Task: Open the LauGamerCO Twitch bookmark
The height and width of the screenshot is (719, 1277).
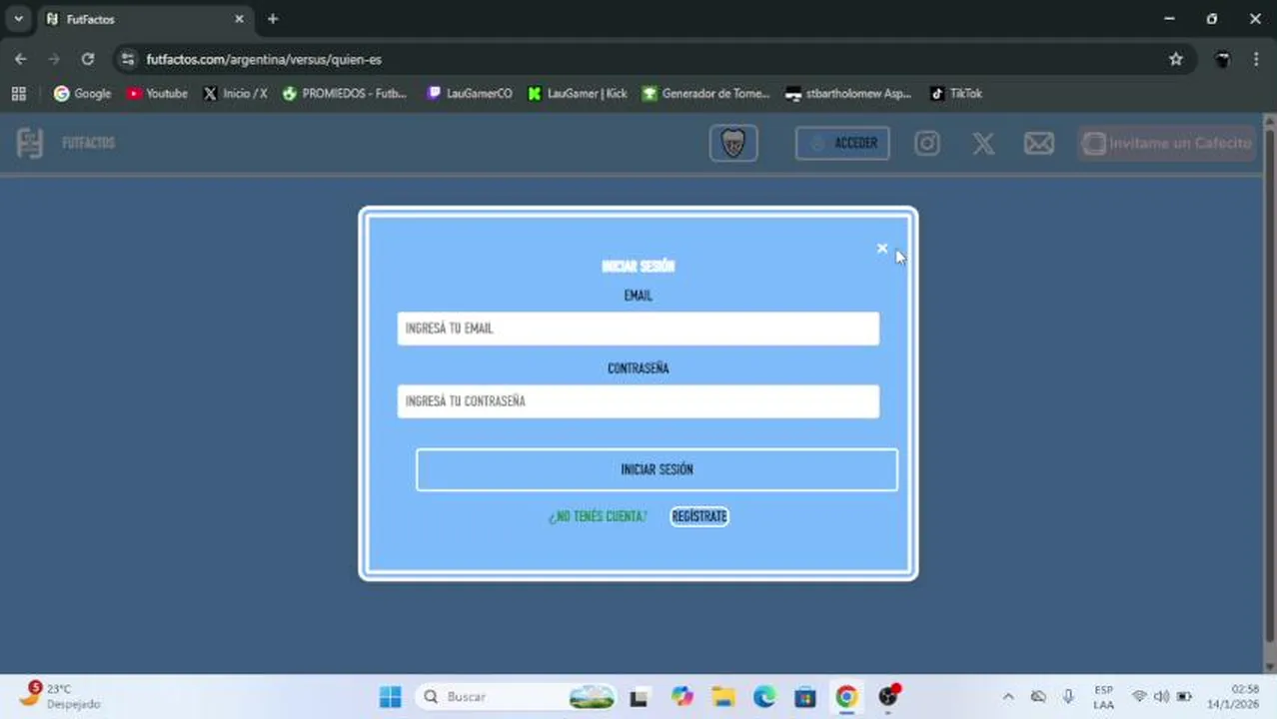Action: 469,93
